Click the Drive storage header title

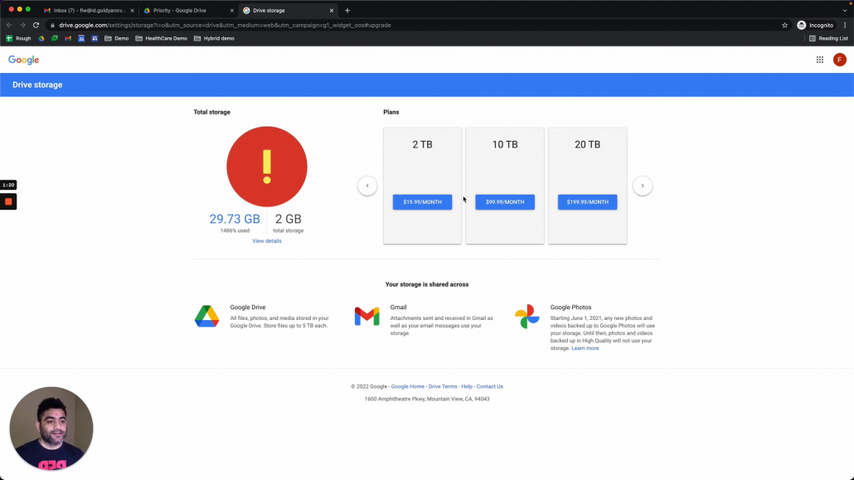coord(37,85)
